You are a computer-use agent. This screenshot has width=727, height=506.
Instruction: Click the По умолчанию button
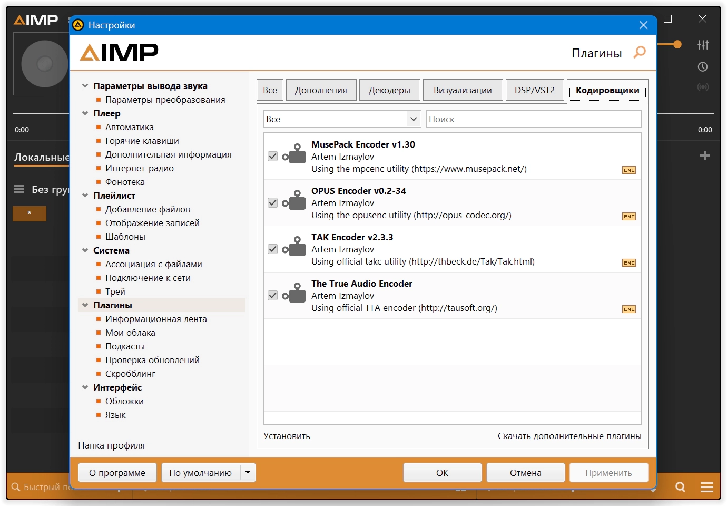click(x=201, y=473)
